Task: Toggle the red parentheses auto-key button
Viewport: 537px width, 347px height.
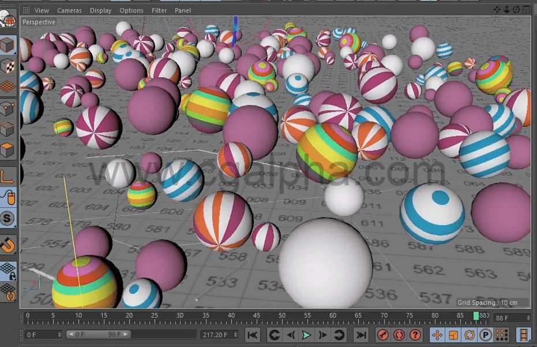Action: coord(399,335)
